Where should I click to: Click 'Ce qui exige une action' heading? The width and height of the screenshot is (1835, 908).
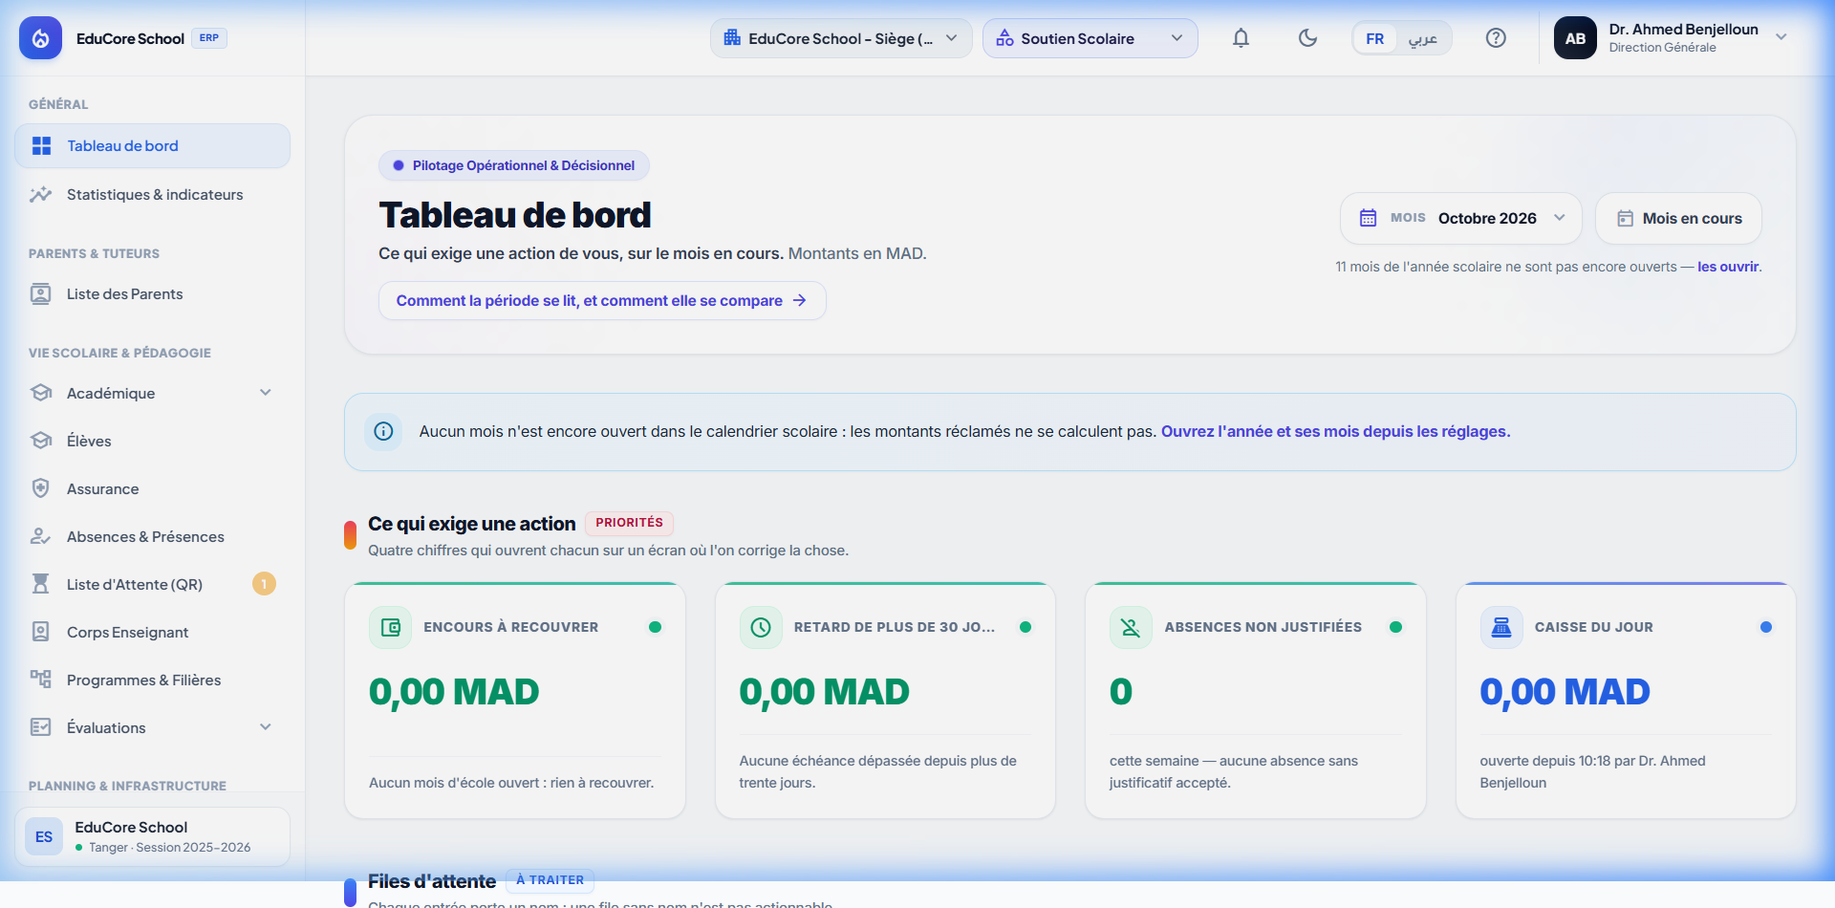coord(471,524)
